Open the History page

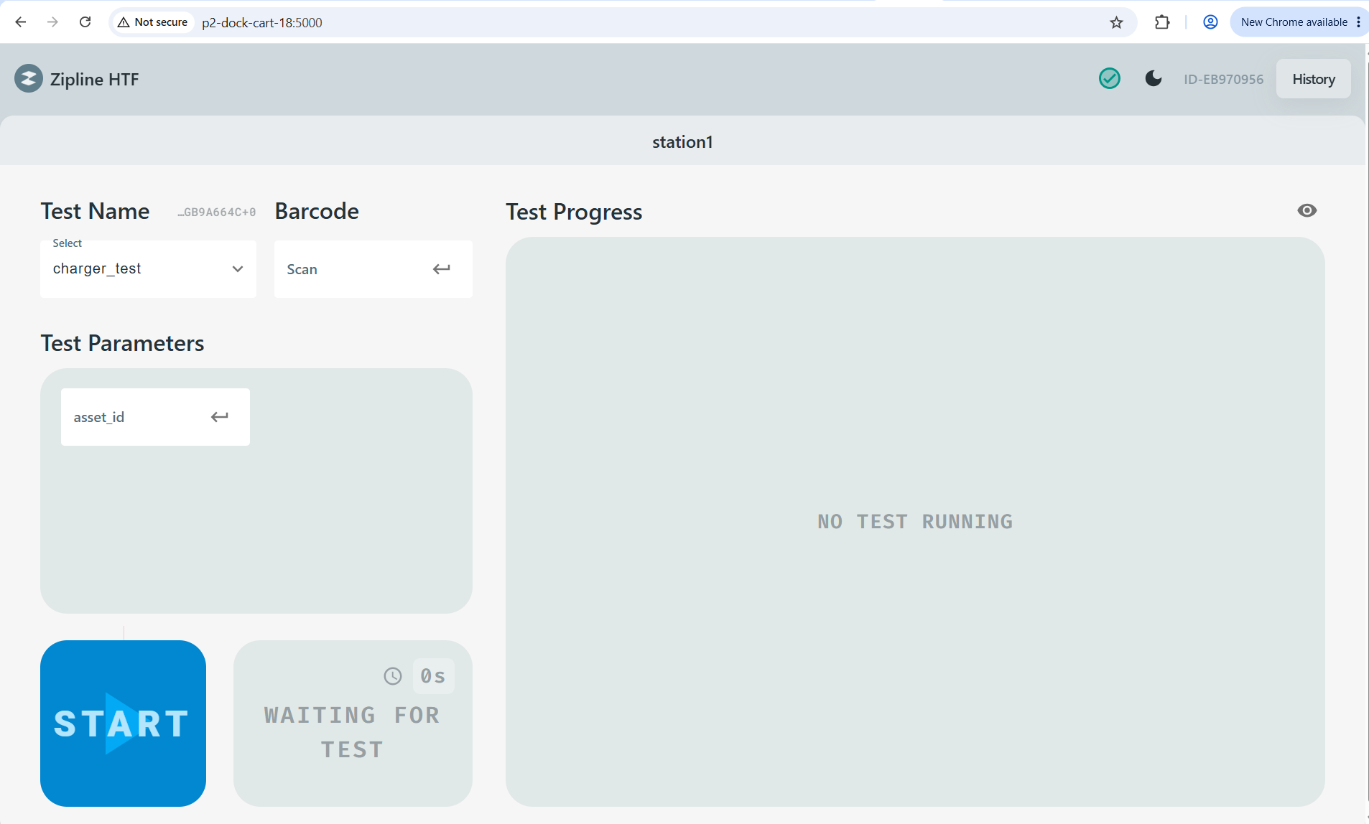point(1314,79)
